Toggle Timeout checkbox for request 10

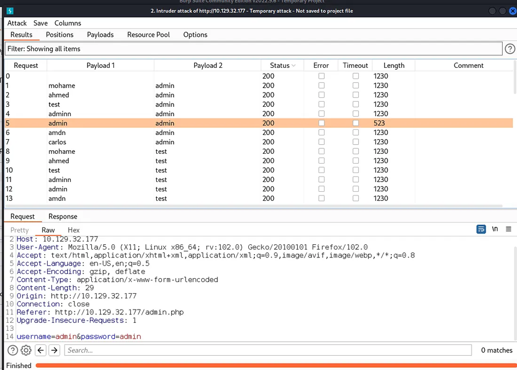coord(355,170)
